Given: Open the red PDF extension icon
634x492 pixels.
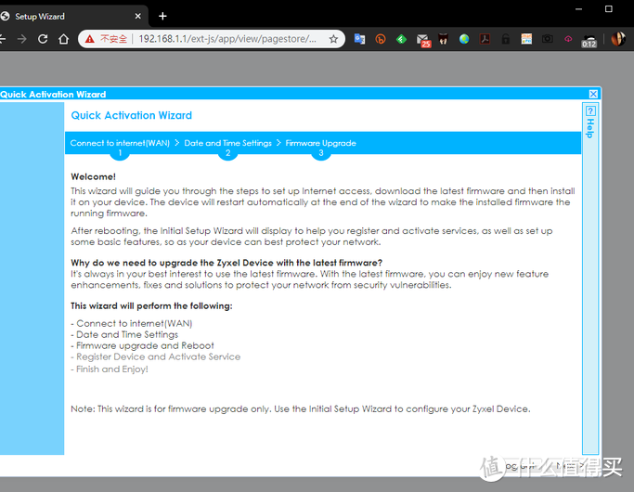Looking at the screenshot, I should (485, 39).
